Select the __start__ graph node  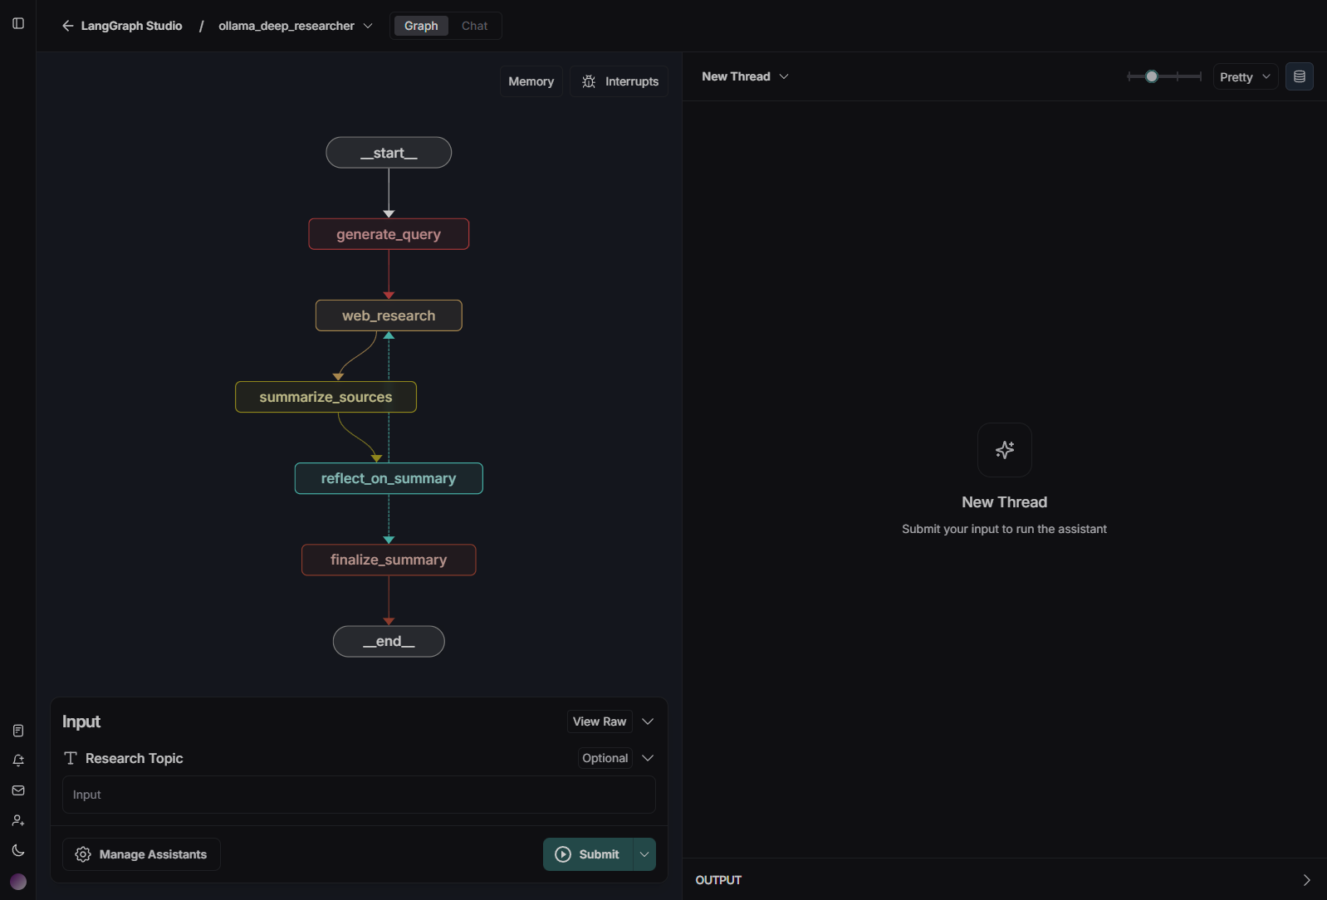click(x=389, y=153)
